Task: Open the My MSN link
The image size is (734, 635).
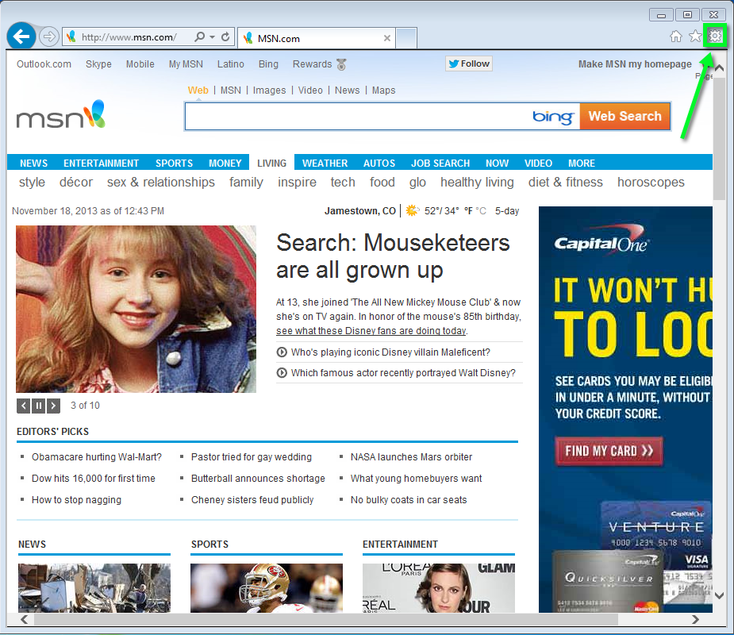Action: pyautogui.click(x=186, y=64)
